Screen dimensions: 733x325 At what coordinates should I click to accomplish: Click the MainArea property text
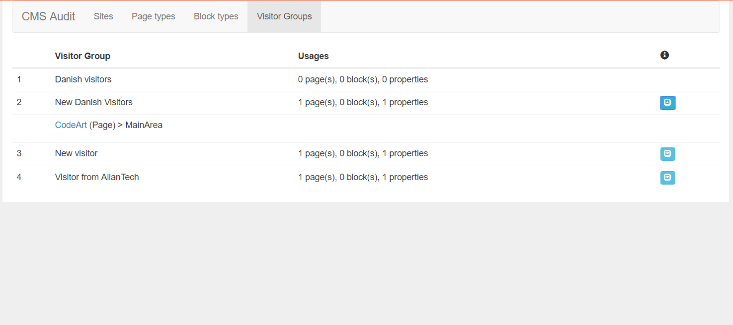pos(144,125)
